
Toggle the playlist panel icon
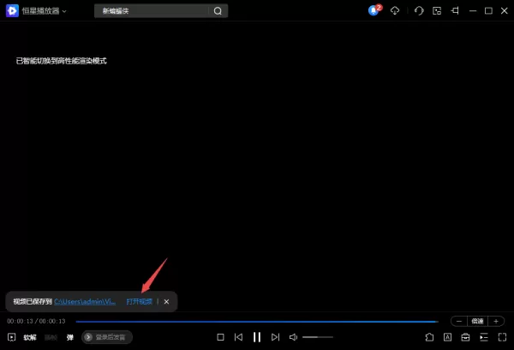[x=484, y=337]
